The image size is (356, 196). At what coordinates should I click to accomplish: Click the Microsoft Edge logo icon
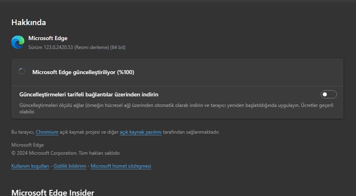click(x=18, y=42)
